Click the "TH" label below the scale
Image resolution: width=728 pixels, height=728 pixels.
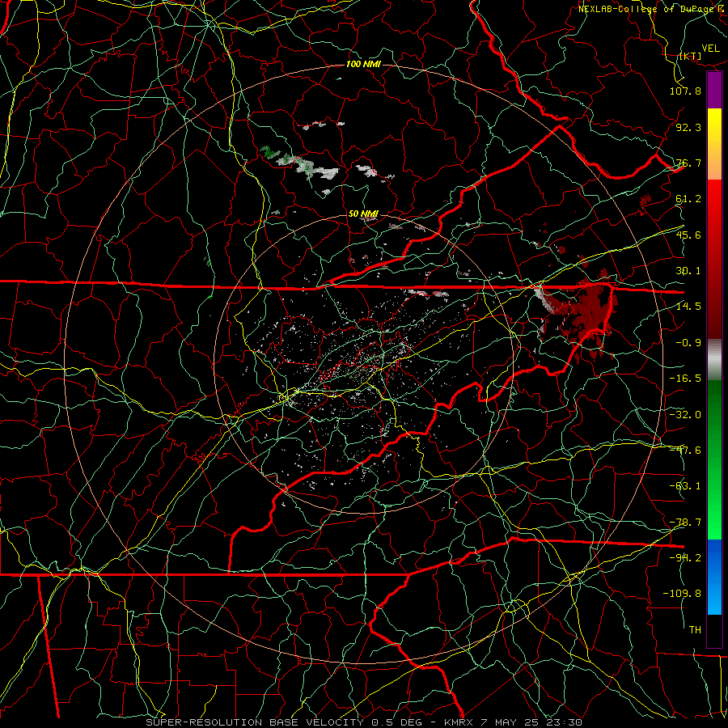pyautogui.click(x=695, y=630)
